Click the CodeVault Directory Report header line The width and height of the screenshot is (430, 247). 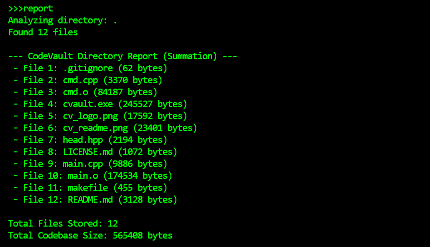[123, 56]
